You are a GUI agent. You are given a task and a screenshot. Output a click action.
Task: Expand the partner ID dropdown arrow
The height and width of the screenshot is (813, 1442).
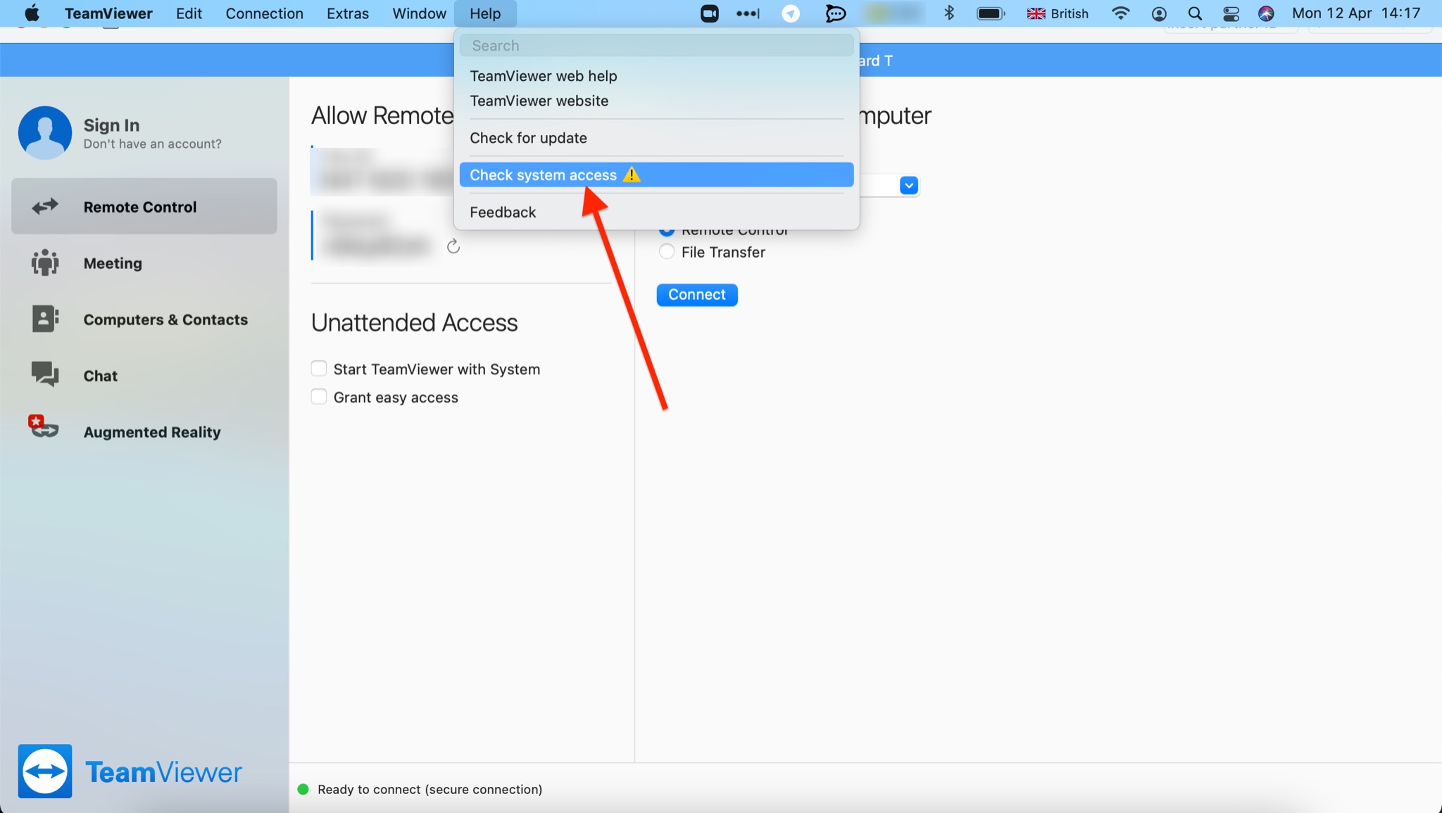click(908, 186)
